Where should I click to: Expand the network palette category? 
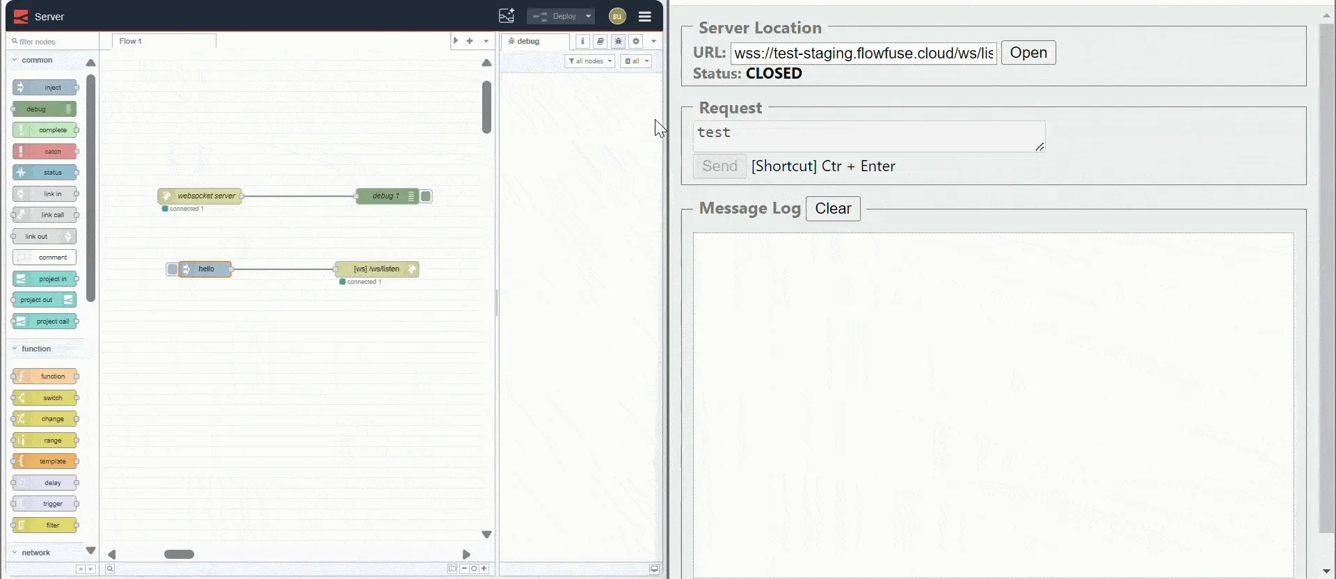[x=35, y=553]
